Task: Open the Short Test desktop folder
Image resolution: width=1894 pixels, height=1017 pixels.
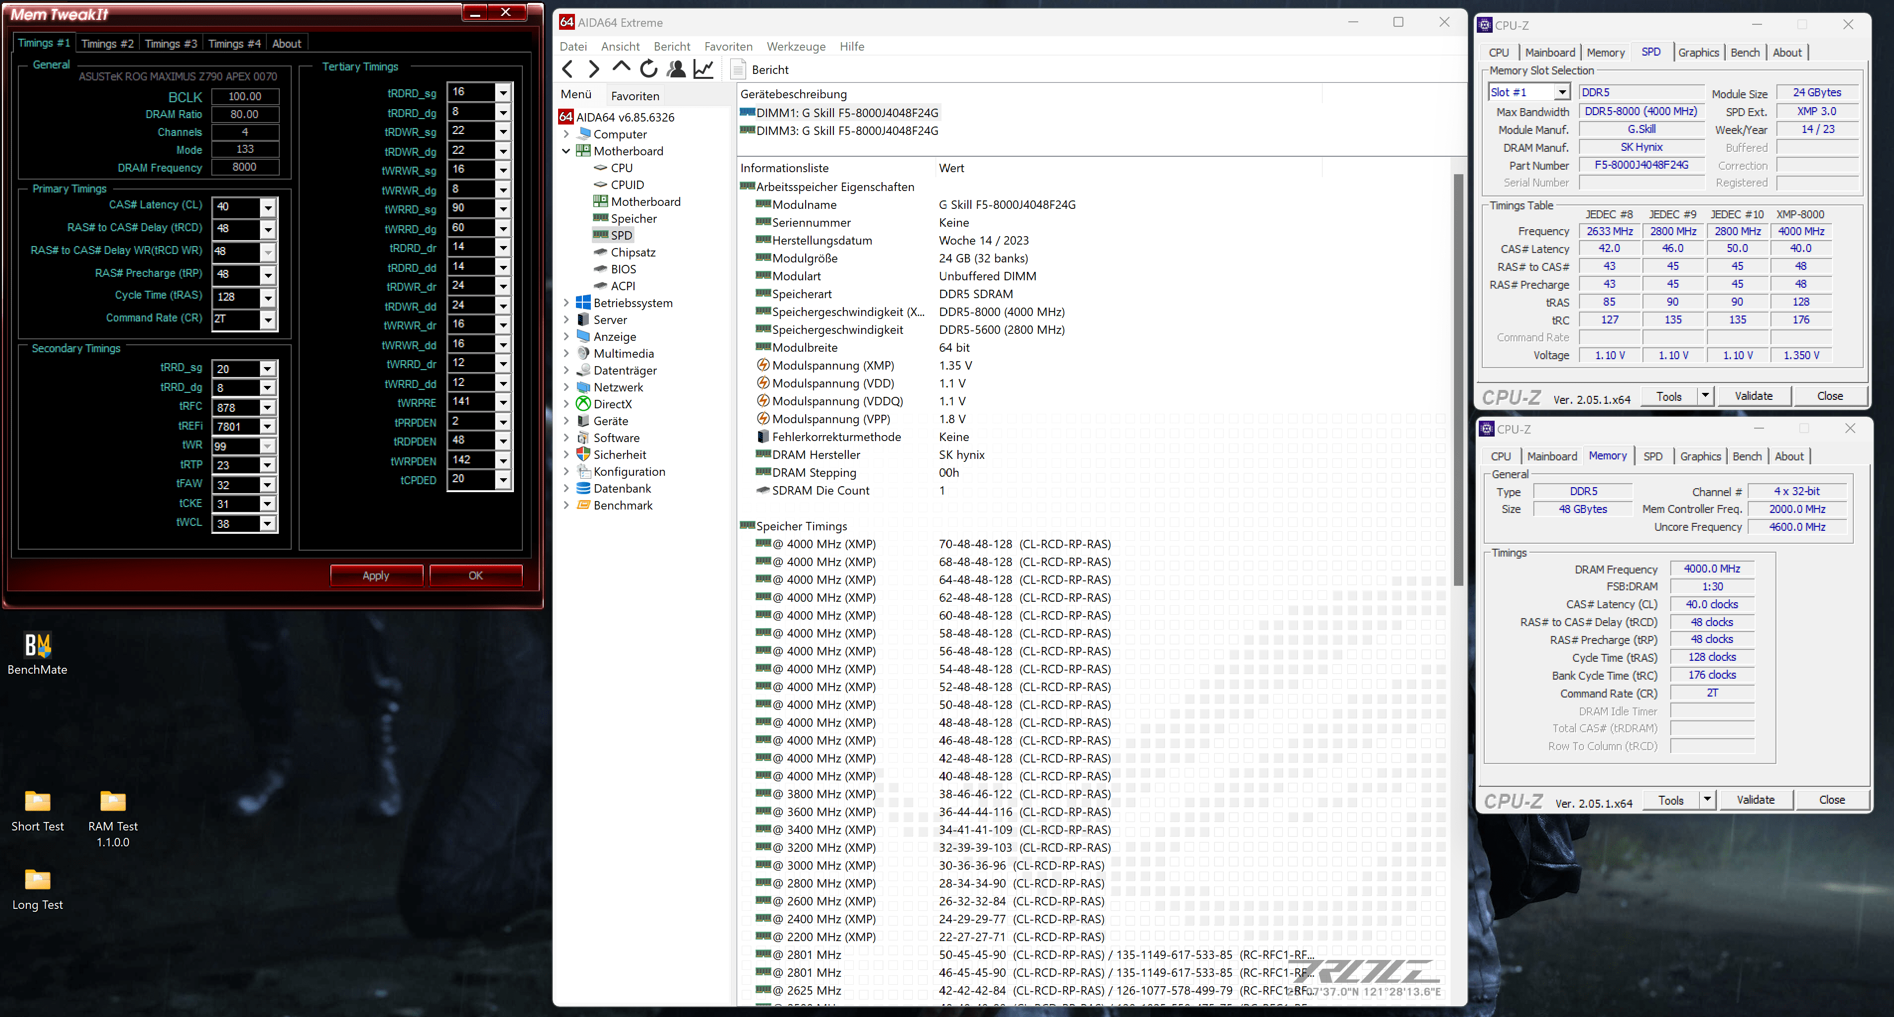Action: point(38,812)
